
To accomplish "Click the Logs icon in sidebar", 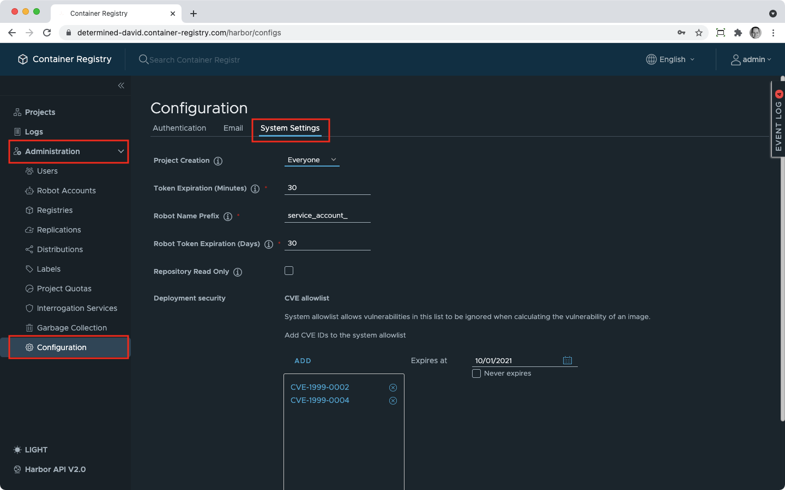I will [x=17, y=132].
